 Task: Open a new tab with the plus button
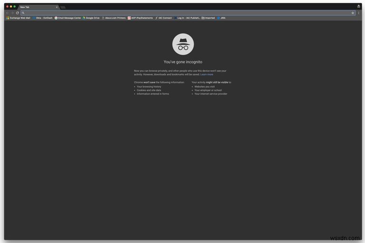click(63, 8)
